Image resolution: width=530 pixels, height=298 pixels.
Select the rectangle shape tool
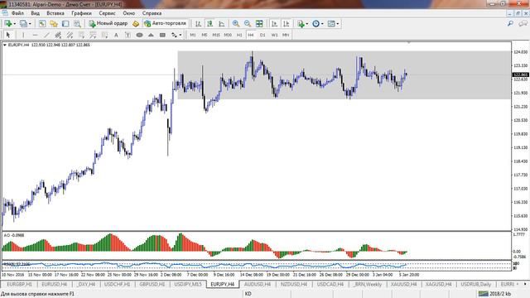click(162, 35)
